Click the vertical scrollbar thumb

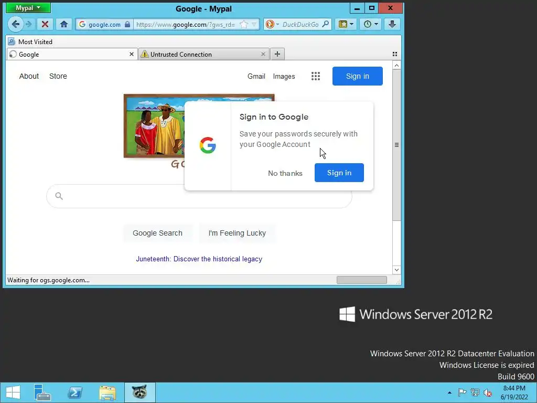coord(396,145)
